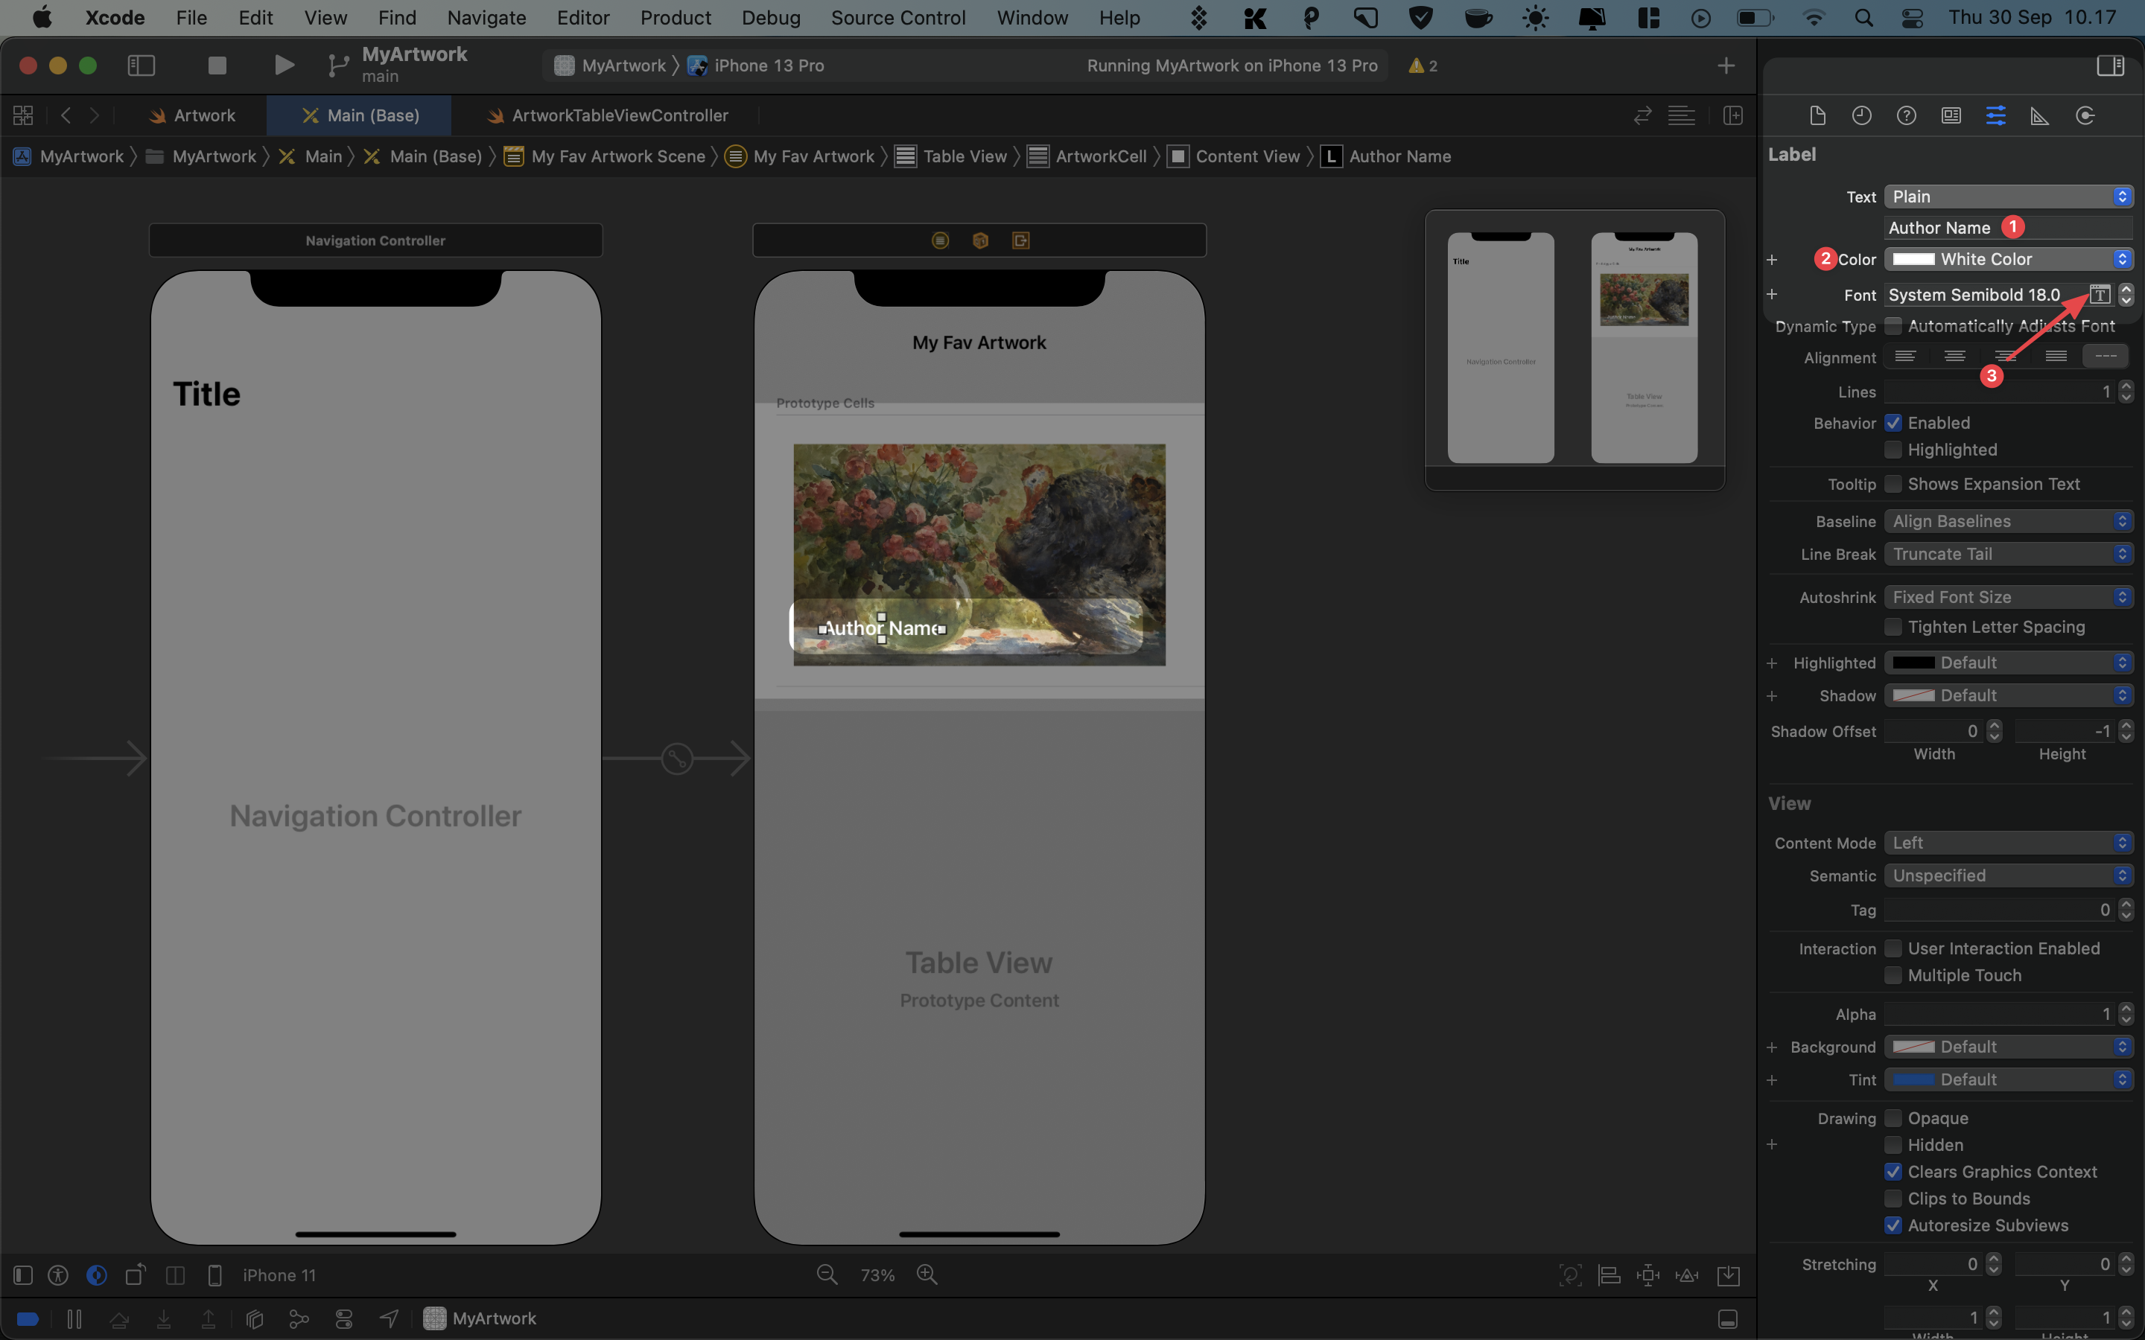Open the Text type Plain dropdown
The height and width of the screenshot is (1340, 2145).
coord(2008,197)
